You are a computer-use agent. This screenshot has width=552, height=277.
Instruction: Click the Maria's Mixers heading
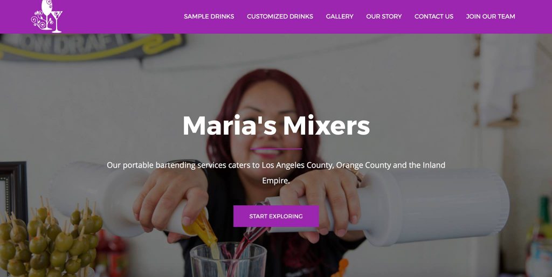pos(276,126)
